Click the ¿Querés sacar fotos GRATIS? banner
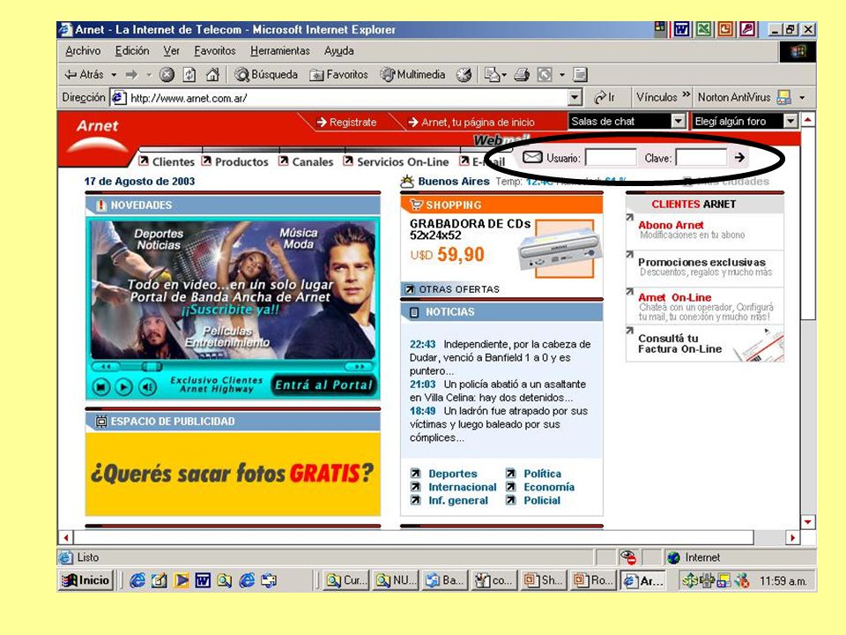Screen dimensions: 846x635 click(233, 474)
